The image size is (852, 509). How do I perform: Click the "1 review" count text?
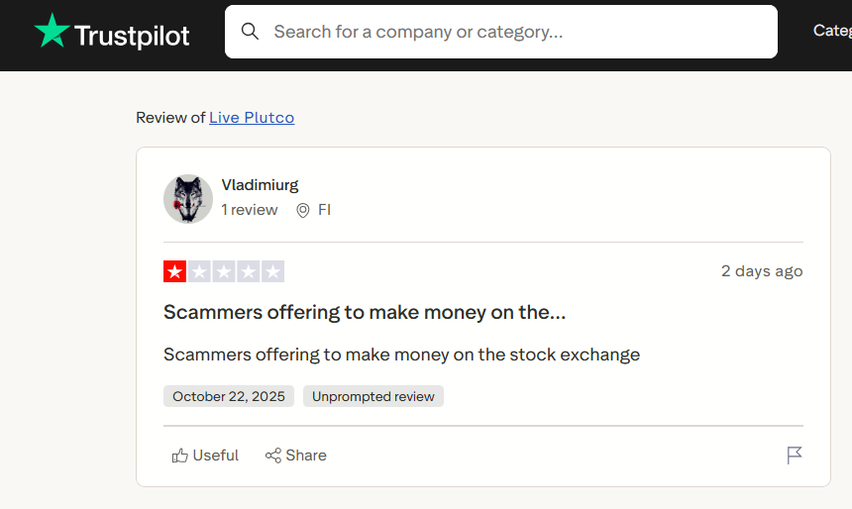coord(250,210)
